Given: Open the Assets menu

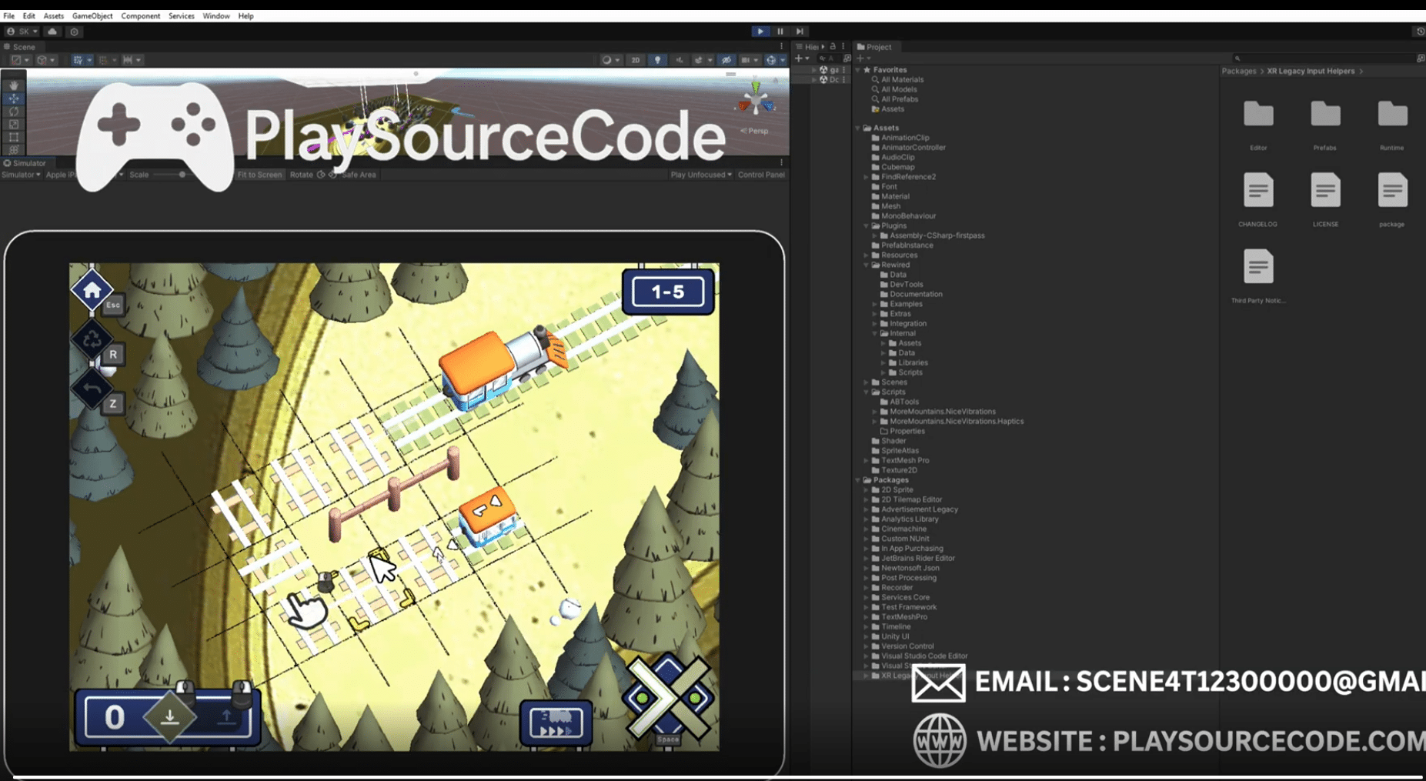Looking at the screenshot, I should click(53, 15).
